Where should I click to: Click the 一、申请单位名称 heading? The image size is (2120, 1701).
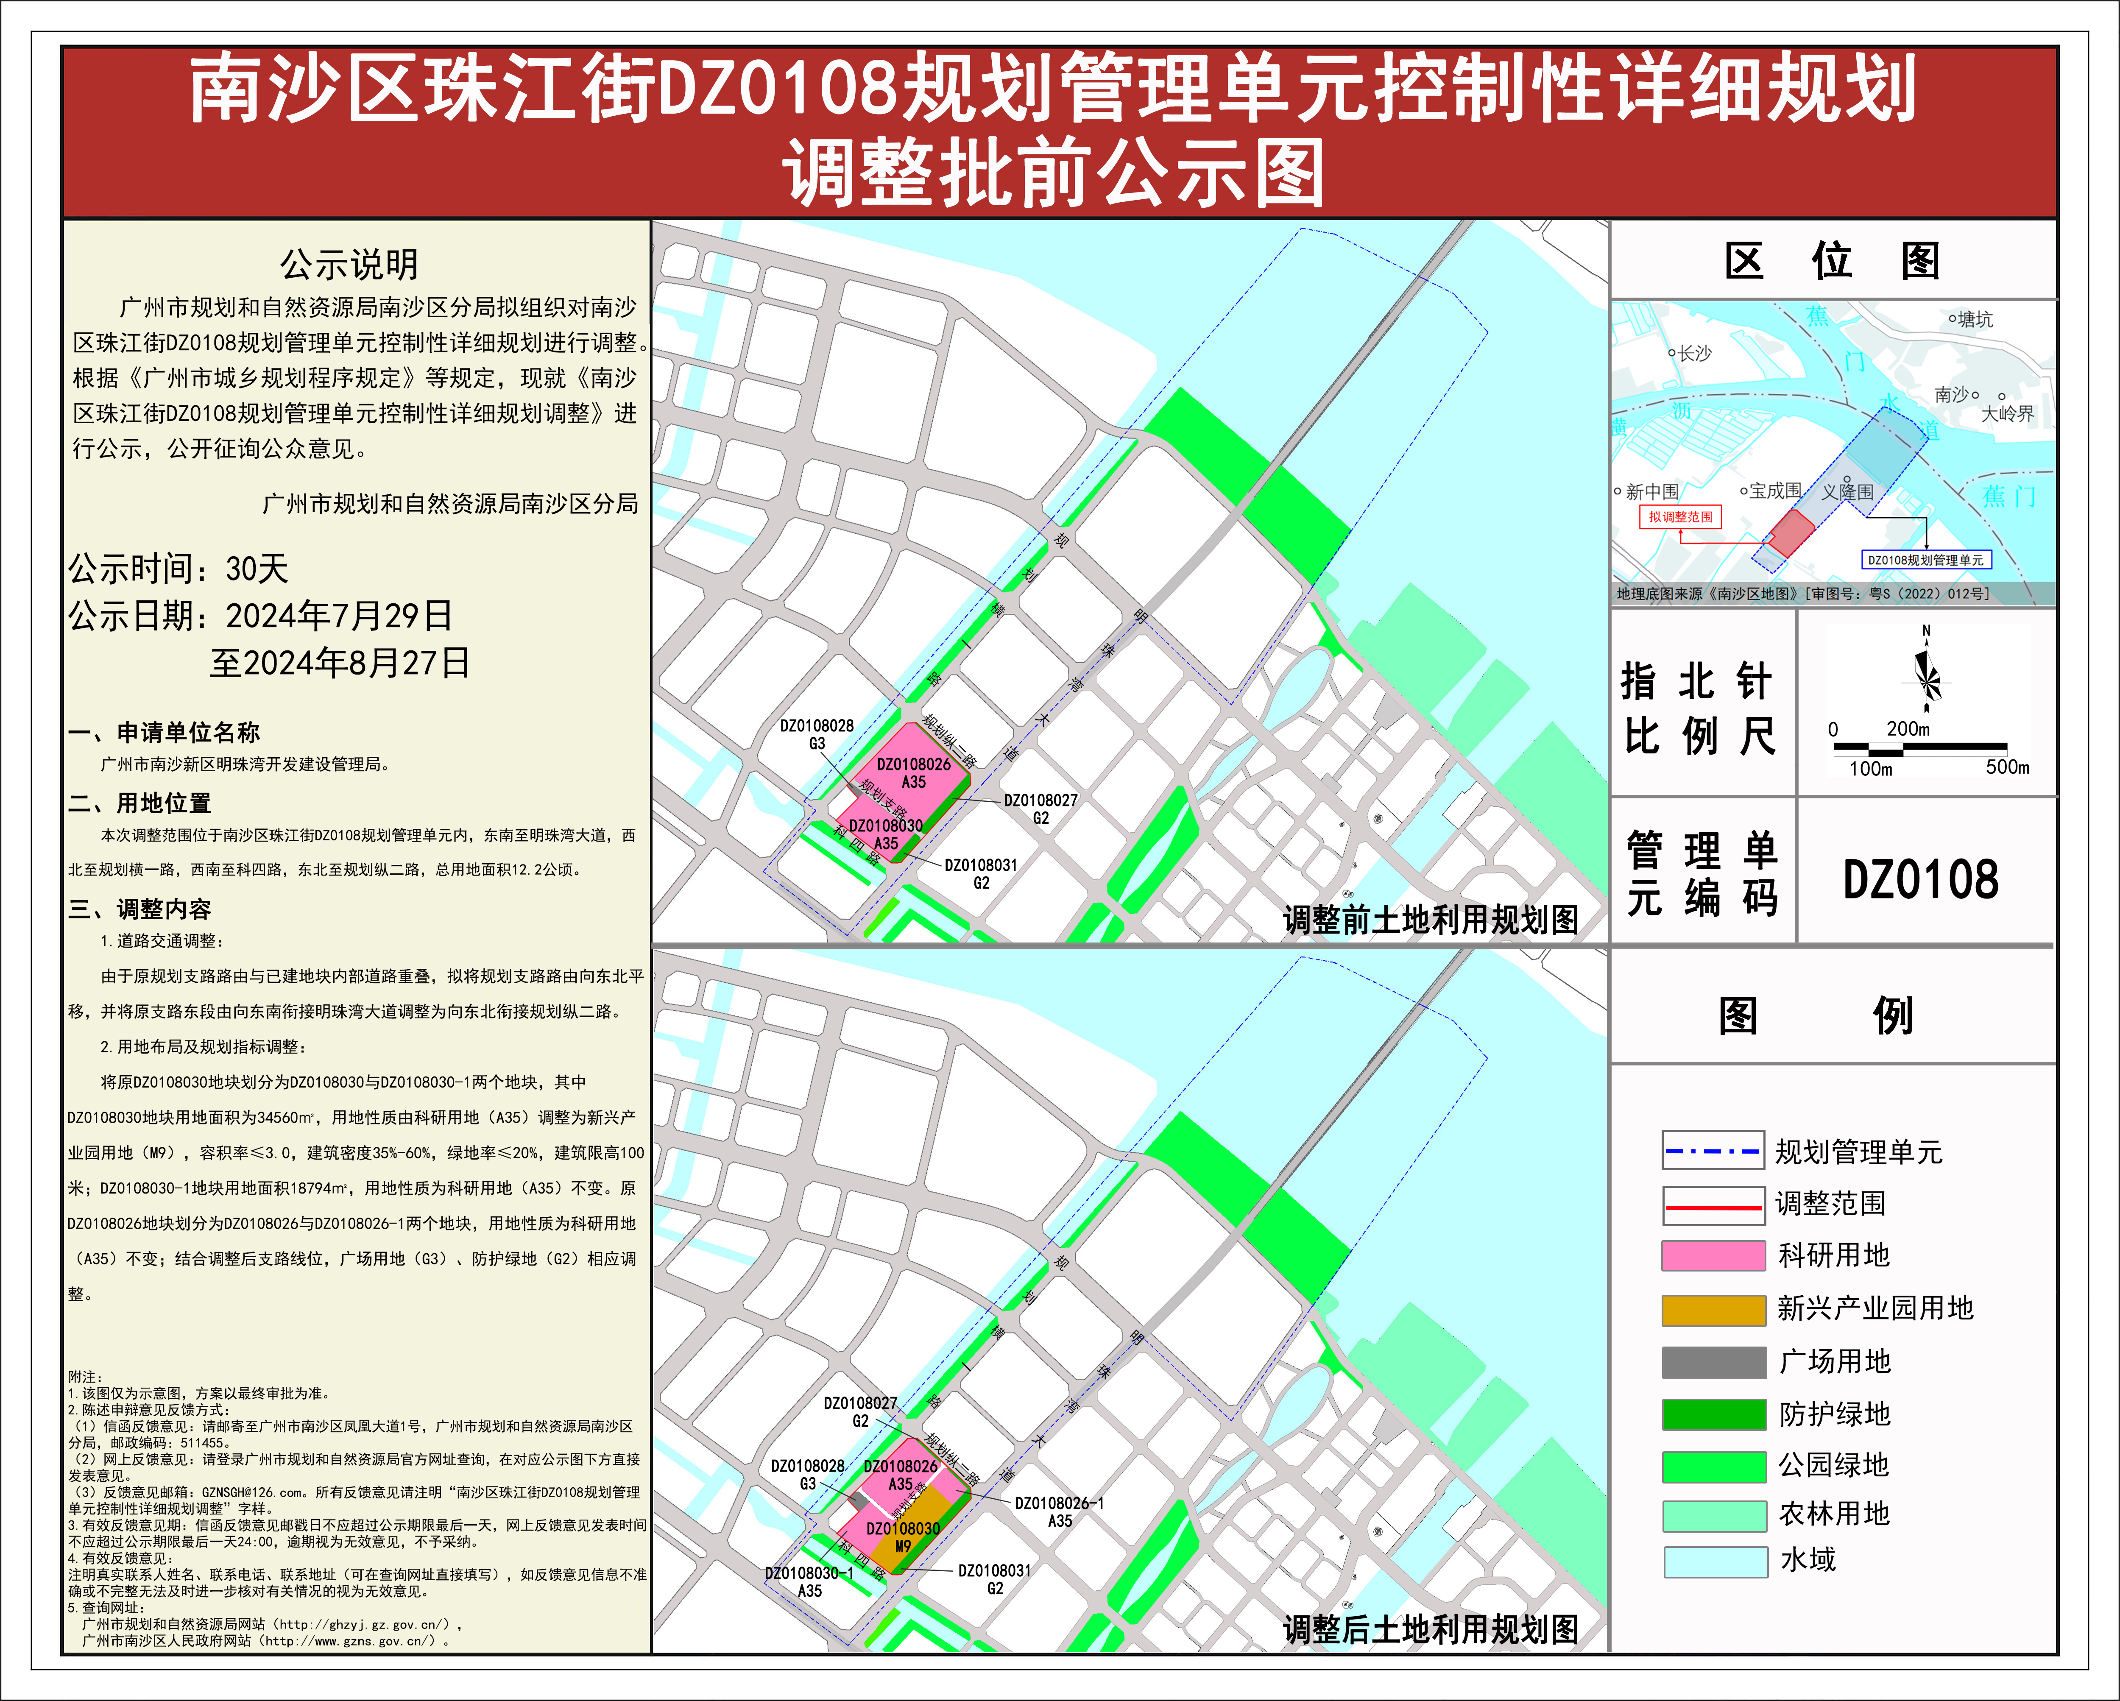pos(164,733)
